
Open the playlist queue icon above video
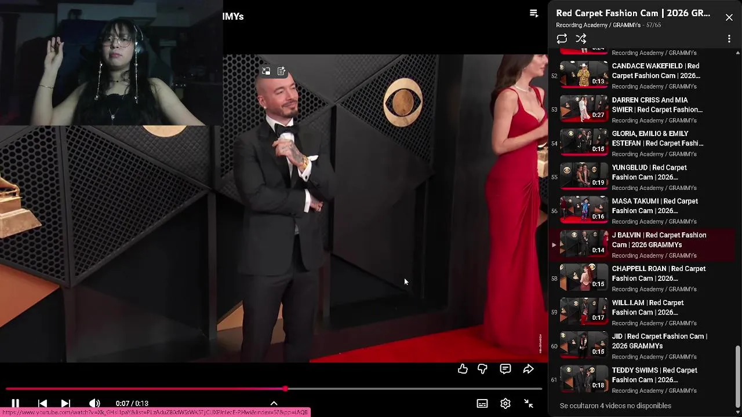534,13
